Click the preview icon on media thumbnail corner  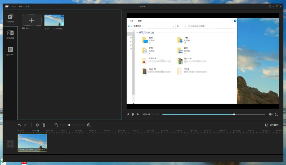tap(63, 16)
